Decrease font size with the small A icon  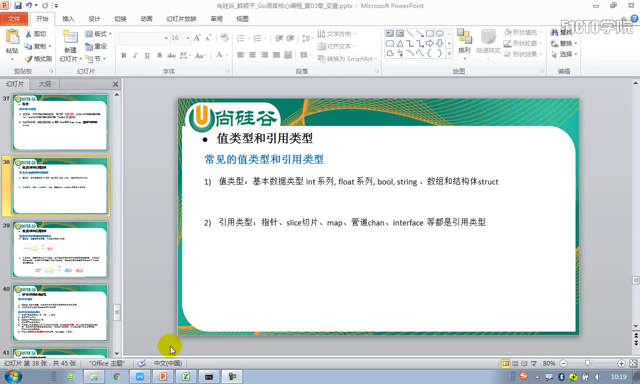pos(207,38)
